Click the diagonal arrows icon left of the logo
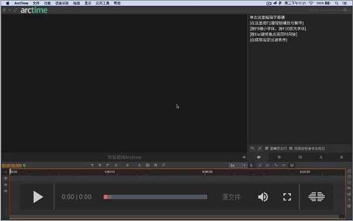 (15, 10)
